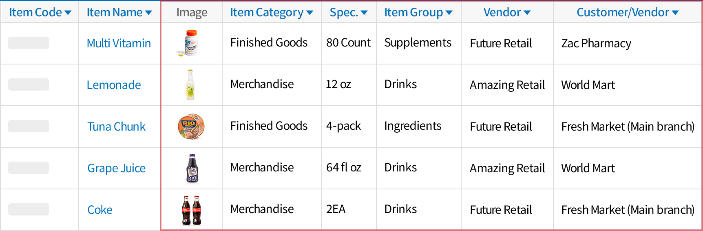This screenshot has width=703, height=231.
Task: Open the Item Category filter dropdown
Action: [x=309, y=13]
